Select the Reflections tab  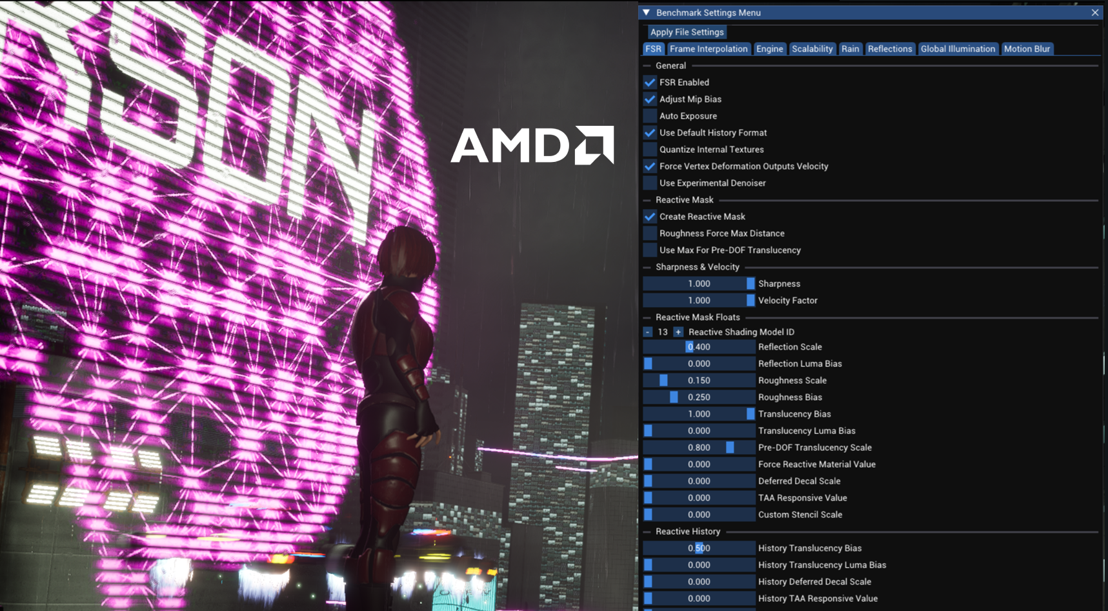(x=890, y=48)
